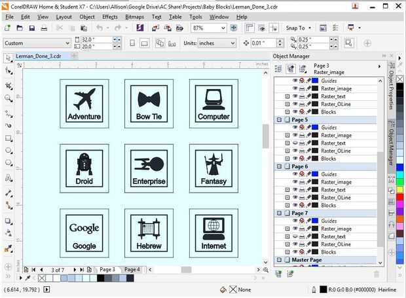Pick the red swatch in the color palette
406x298 pixels.
pos(400,197)
